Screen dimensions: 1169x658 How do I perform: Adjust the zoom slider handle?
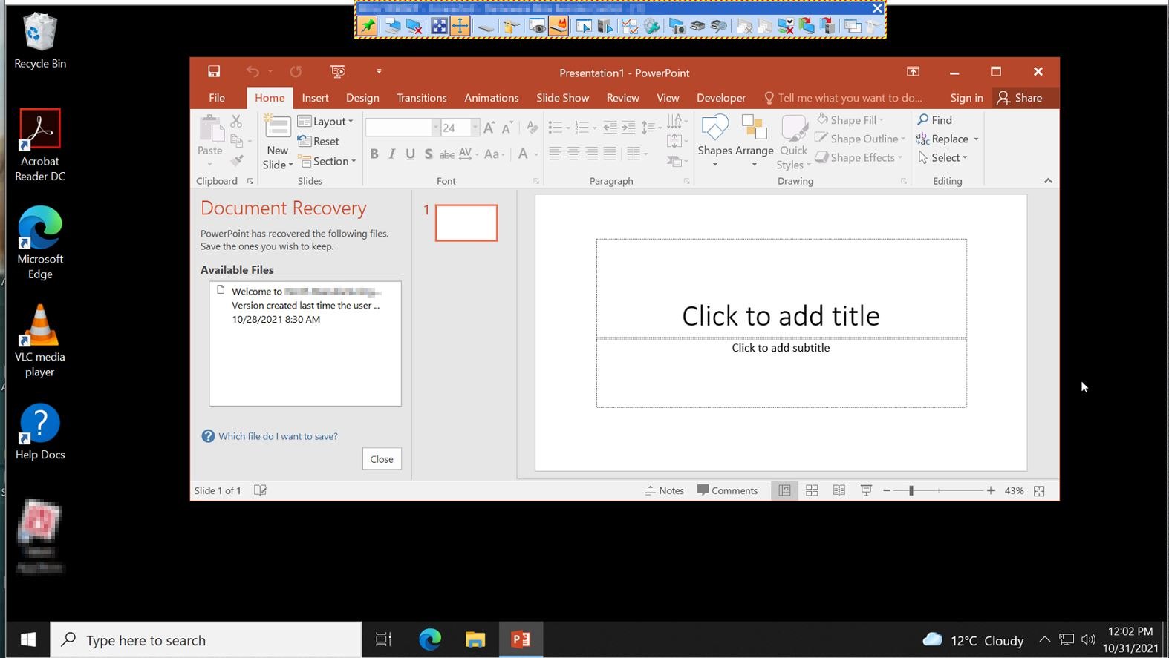point(911,490)
